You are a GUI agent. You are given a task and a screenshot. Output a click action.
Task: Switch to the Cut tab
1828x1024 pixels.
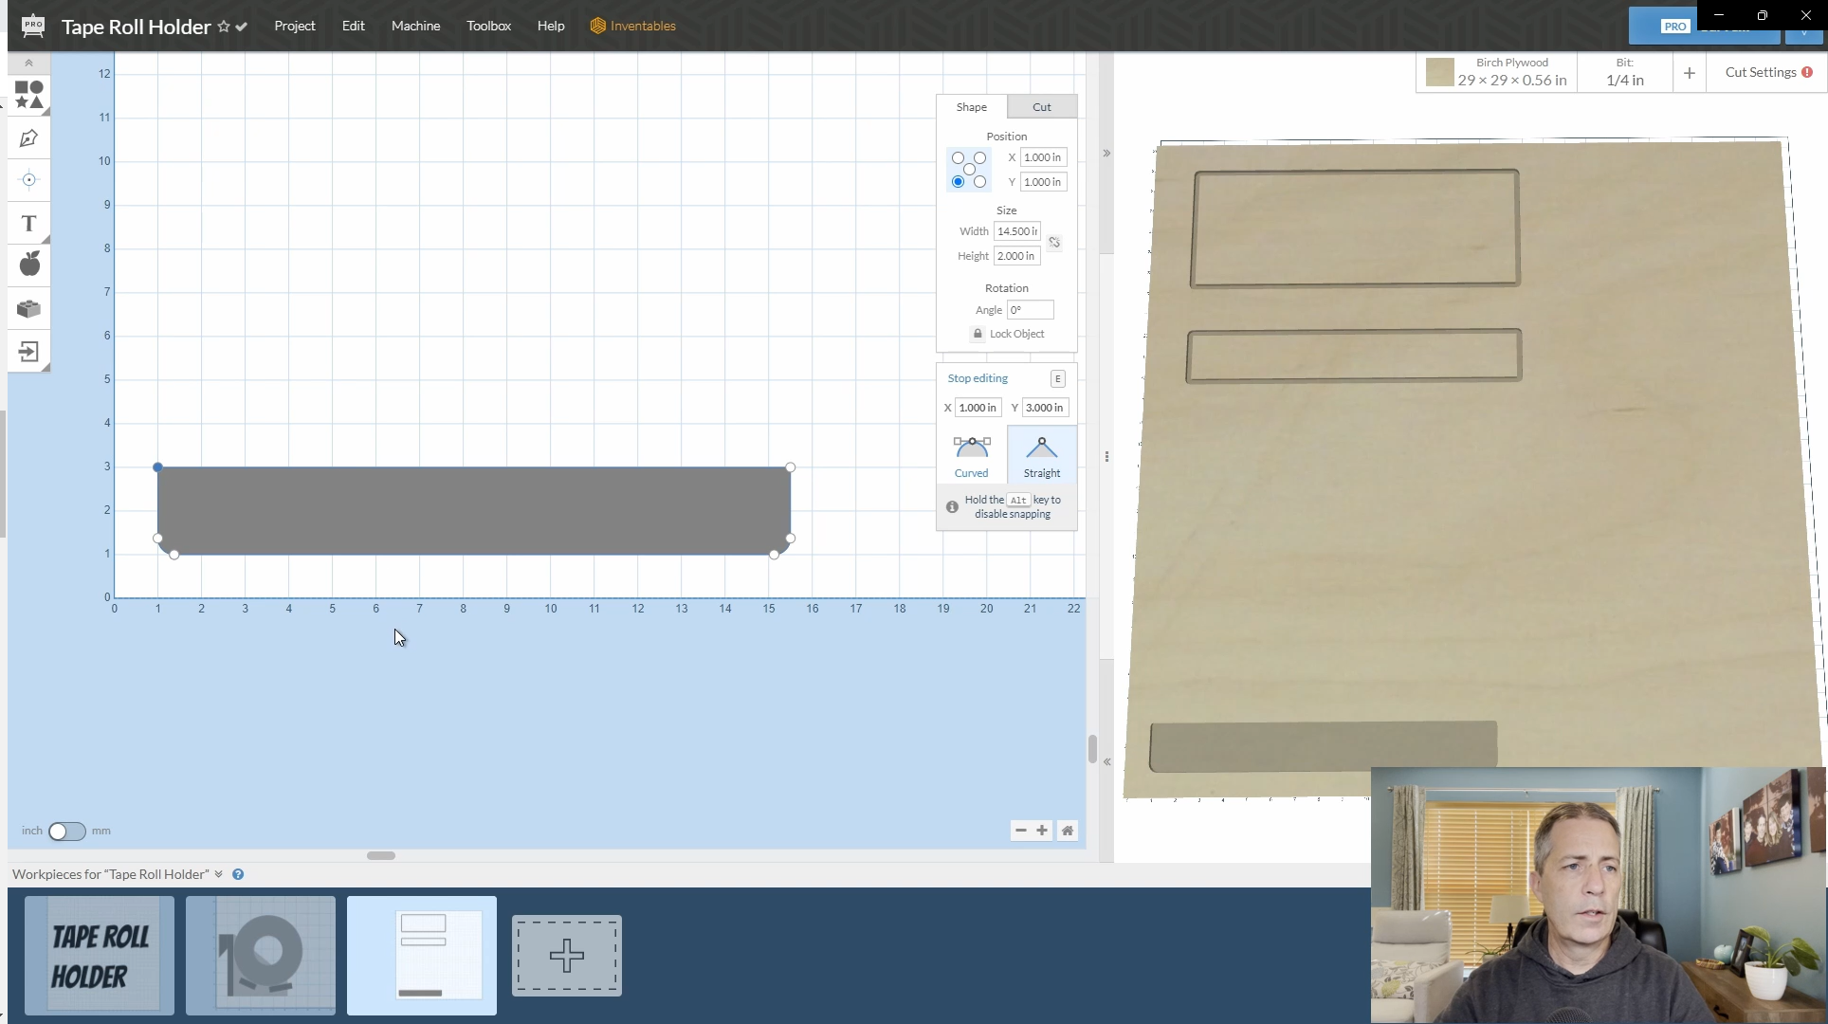(1041, 107)
